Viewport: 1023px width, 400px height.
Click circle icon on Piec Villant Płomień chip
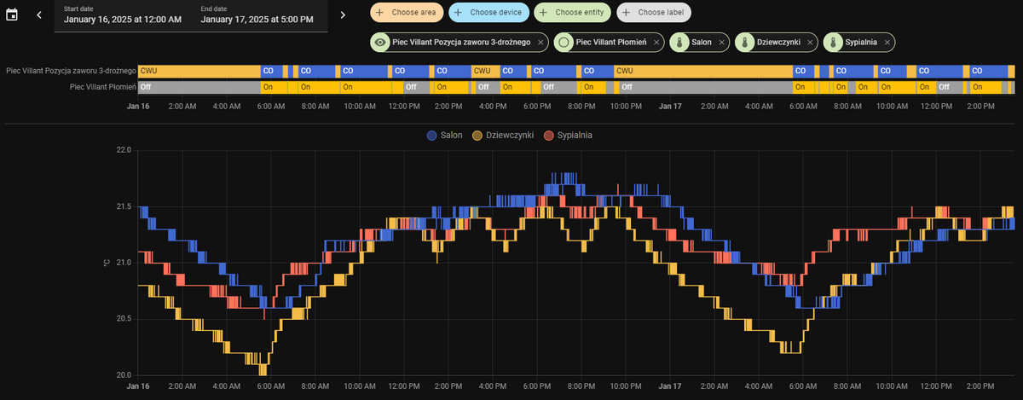[564, 42]
